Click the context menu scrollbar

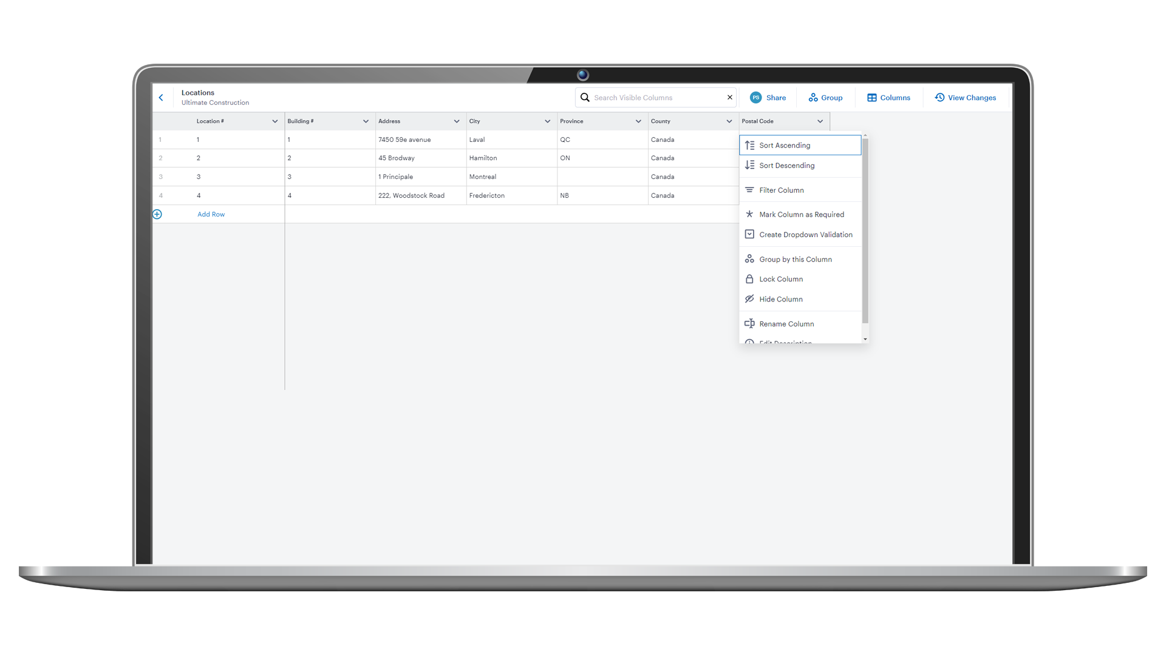point(865,230)
